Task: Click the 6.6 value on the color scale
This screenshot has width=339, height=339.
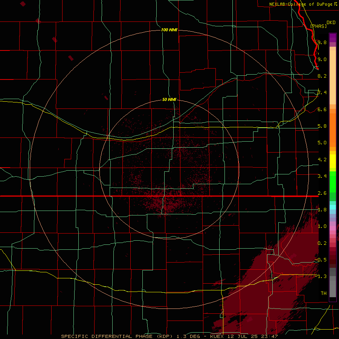Action: [x=322, y=109]
